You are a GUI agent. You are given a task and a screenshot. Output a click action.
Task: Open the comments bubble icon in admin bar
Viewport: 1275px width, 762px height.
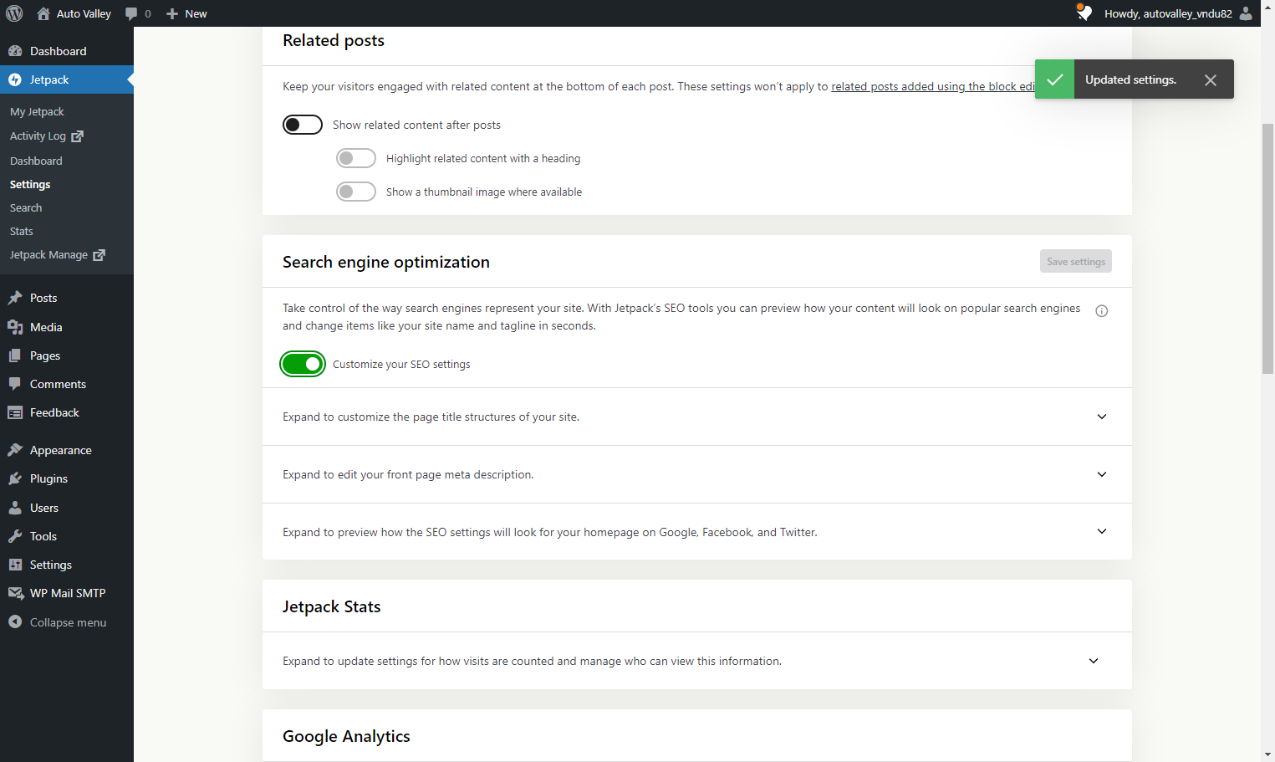[131, 13]
